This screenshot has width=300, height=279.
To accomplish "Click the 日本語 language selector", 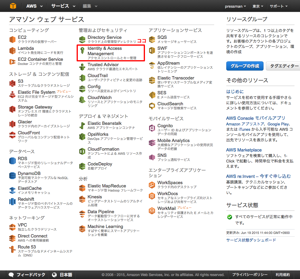I will coord(66,275).
